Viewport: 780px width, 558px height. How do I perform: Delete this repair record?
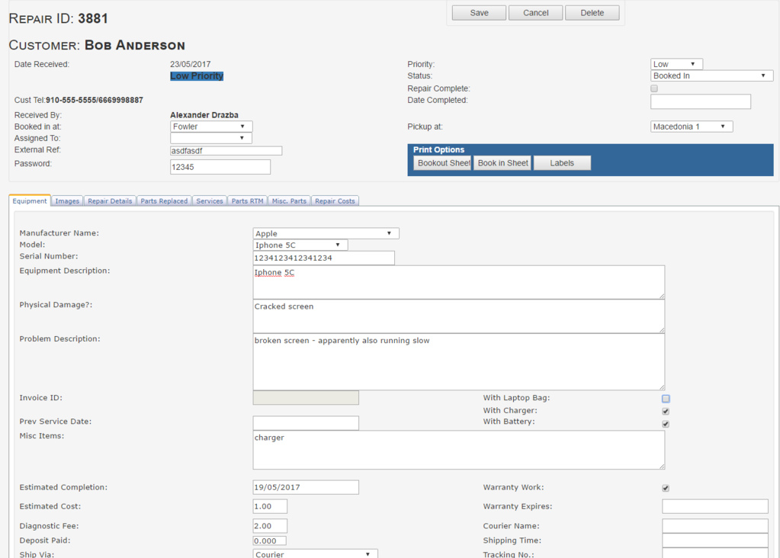click(592, 13)
